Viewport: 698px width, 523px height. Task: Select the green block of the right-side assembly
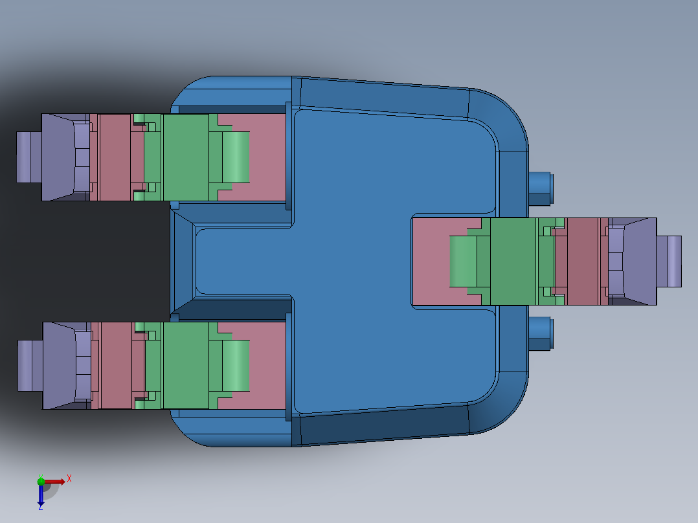point(512,262)
